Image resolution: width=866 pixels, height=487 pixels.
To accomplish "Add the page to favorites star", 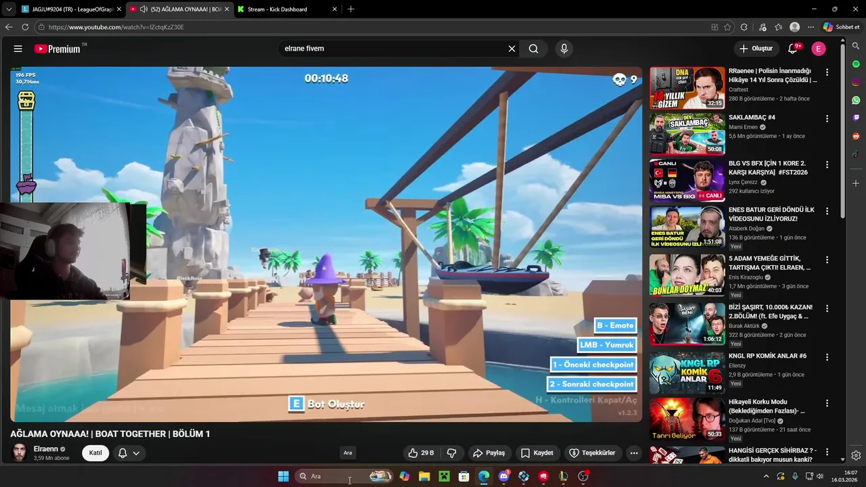I will 727,27.
